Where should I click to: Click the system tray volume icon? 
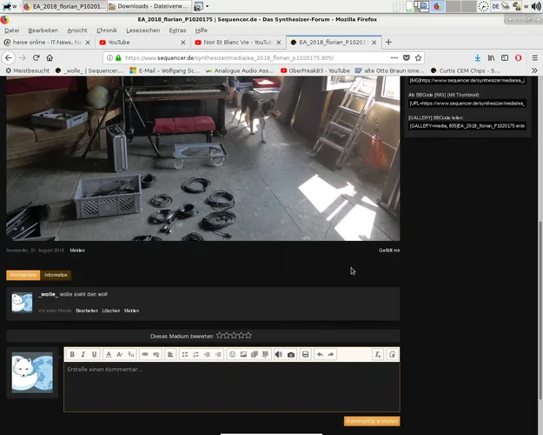(536, 6)
